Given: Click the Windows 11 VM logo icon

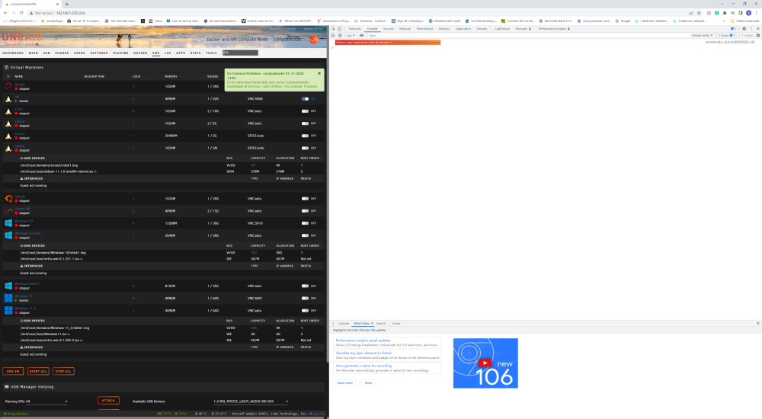Looking at the screenshot, I should click(8, 298).
